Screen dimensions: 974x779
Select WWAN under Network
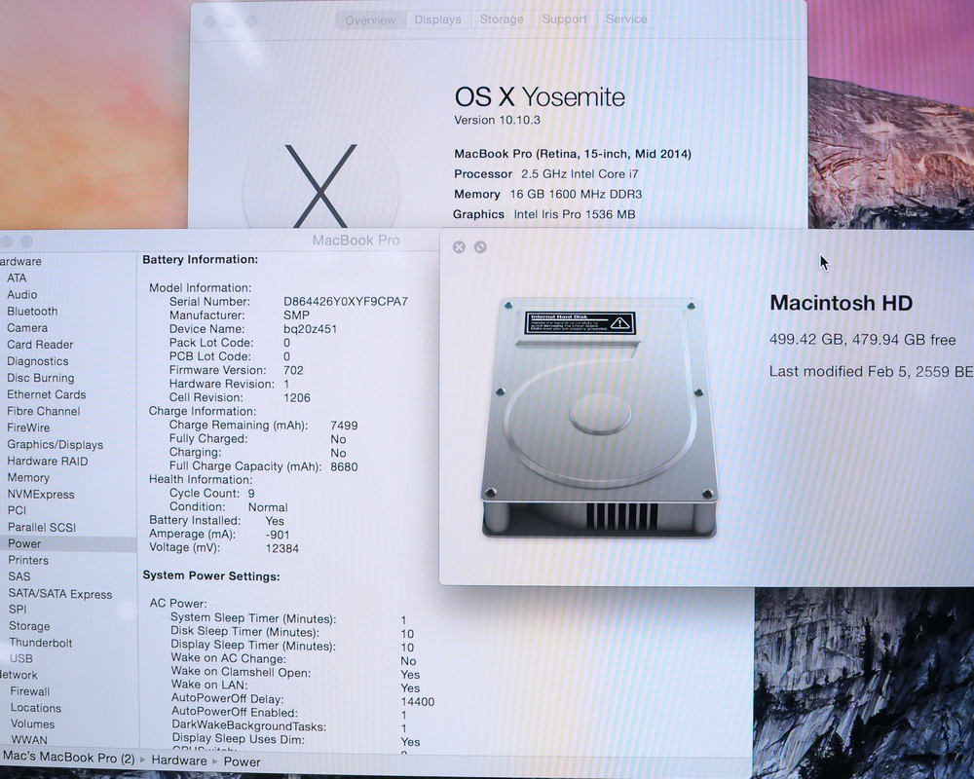[29, 740]
